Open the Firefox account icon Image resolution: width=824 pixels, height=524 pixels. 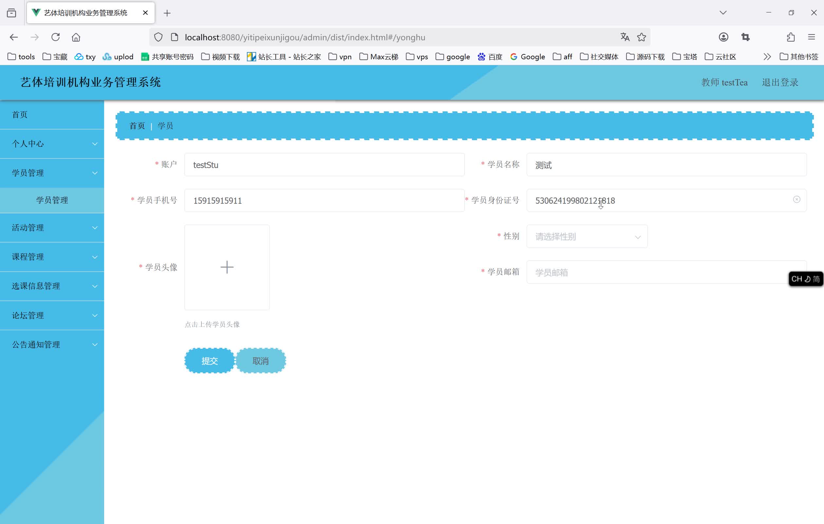[723, 37]
